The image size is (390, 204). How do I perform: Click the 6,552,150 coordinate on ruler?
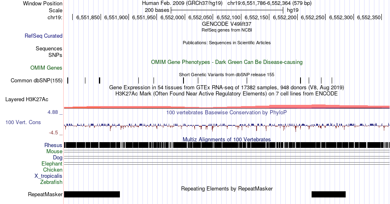tap(257, 17)
